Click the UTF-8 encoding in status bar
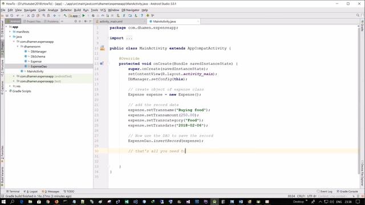This screenshot has height=205, width=365. click(312, 196)
